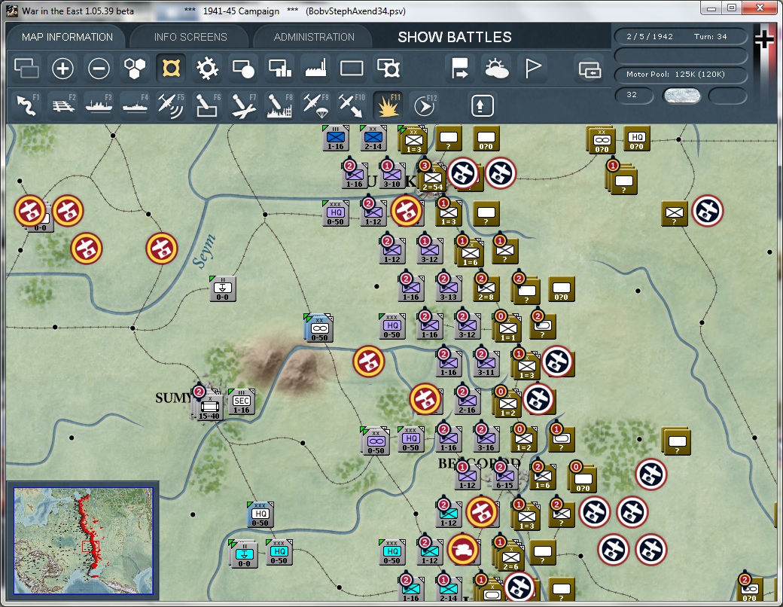Select the SEC 1-16 unit near Sumy

coord(241,402)
